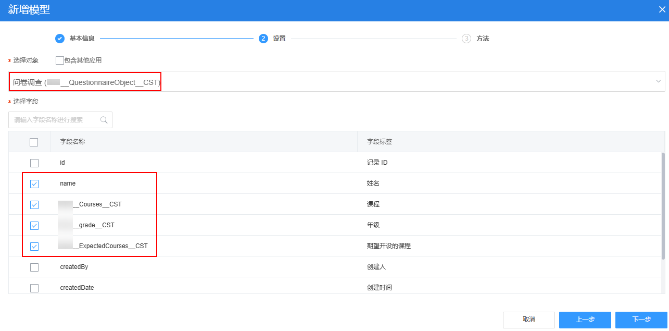The width and height of the screenshot is (669, 331).
Task: Open the 选择对象 dropdown arrow
Action: point(658,81)
